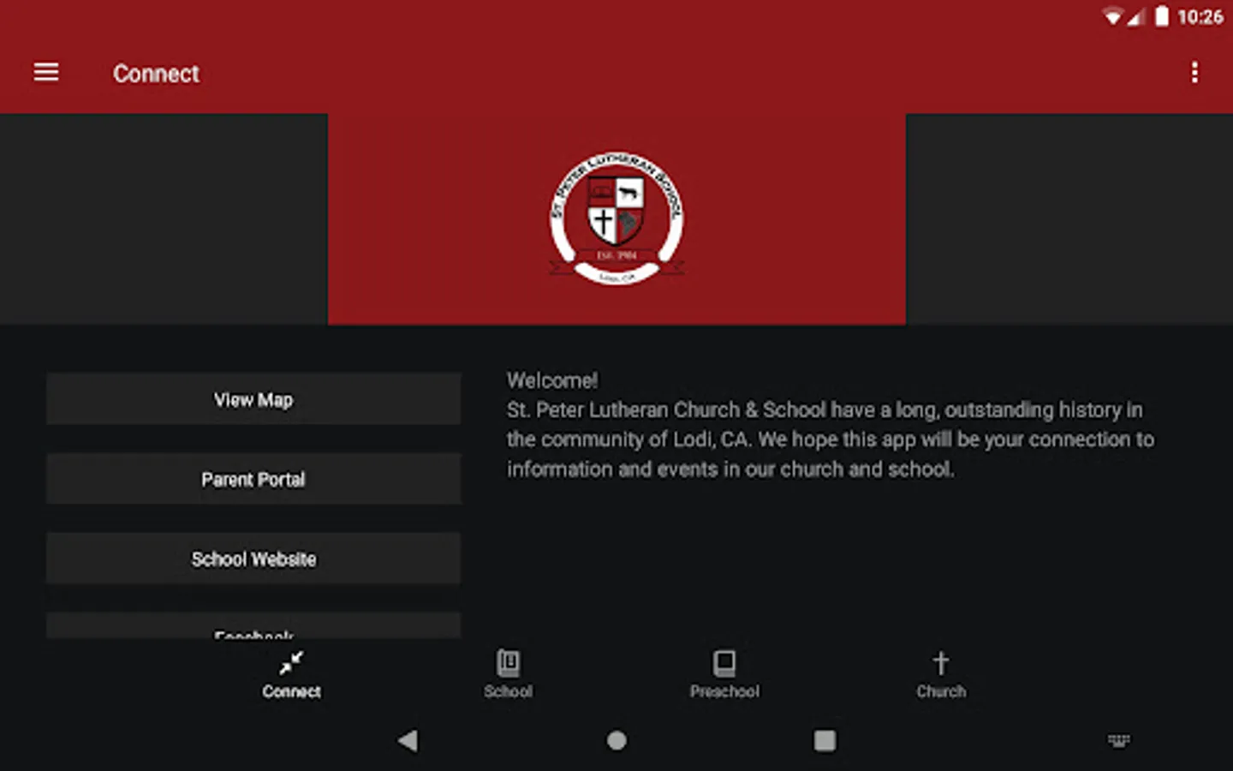The width and height of the screenshot is (1233, 771).
Task: Select the Preschool tablet icon
Action: (x=724, y=663)
